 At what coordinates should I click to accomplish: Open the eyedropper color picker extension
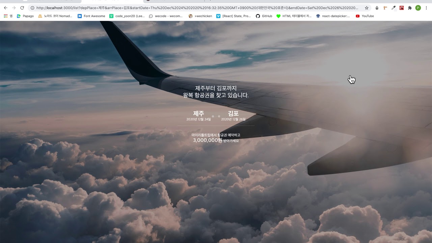click(x=393, y=8)
